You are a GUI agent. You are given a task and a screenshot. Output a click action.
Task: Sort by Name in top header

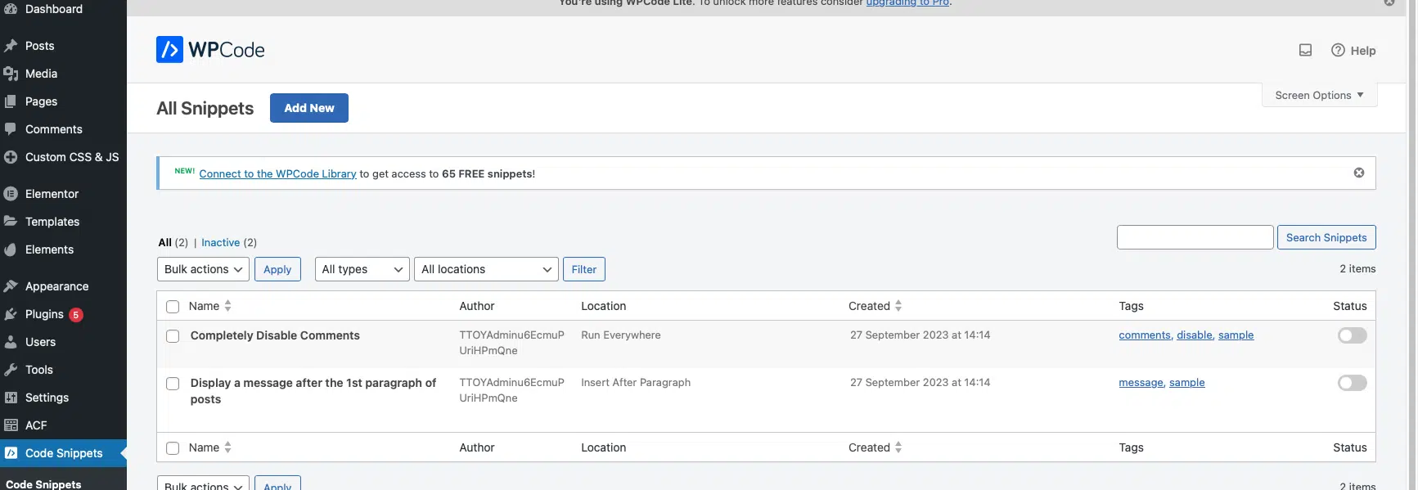(210, 306)
